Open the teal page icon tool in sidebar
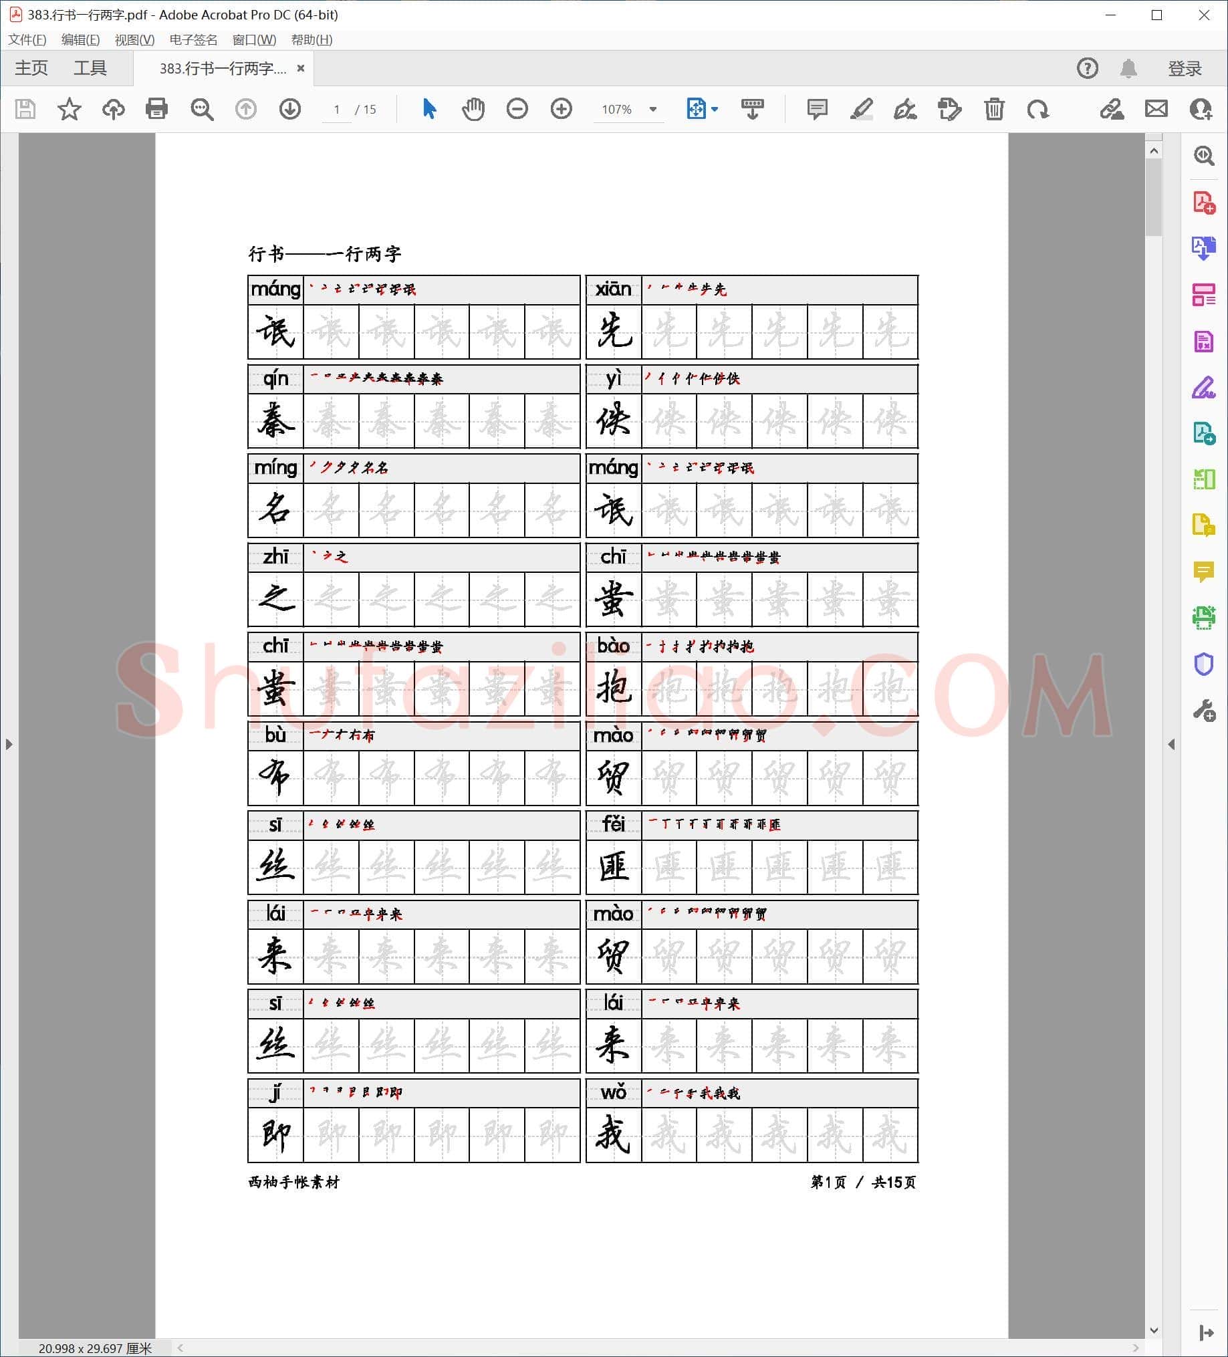 pos(1204,433)
